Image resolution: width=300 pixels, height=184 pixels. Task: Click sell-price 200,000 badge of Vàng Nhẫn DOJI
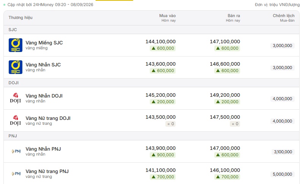pos(227,102)
